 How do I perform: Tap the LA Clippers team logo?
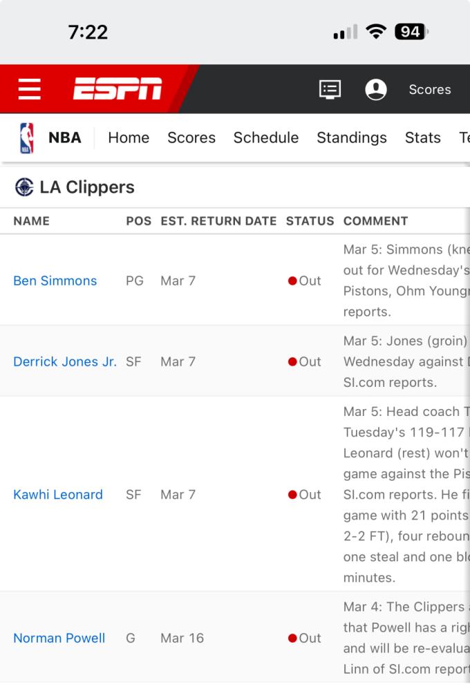click(24, 187)
